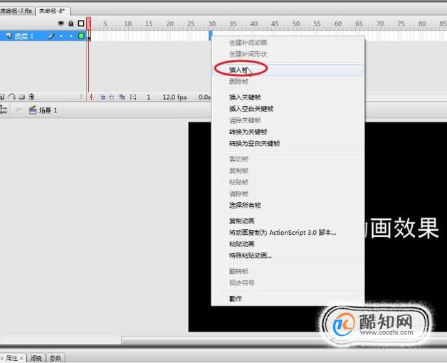The image size is (447, 363).
Task: Delete the layer with the trash icon
Action: [31, 97]
